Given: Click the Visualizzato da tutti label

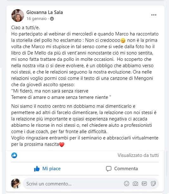Looking at the screenshot, I should tap(138, 155).
